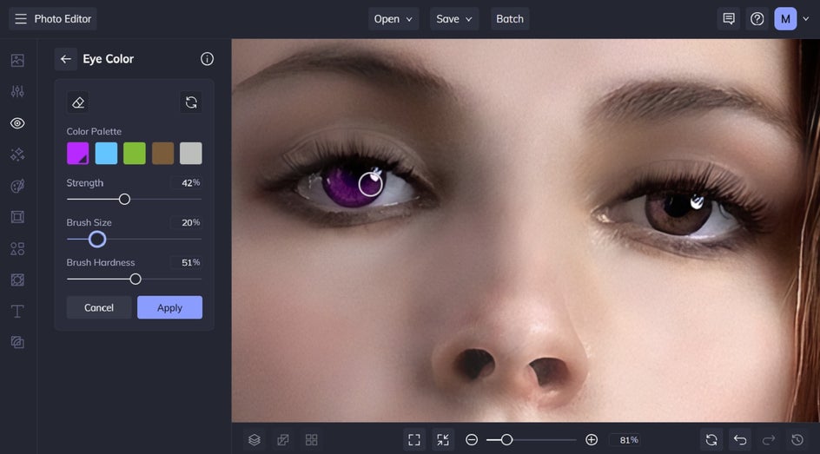Open the flatten layers icon in bottom bar
The width and height of the screenshot is (820, 454).
click(283, 440)
